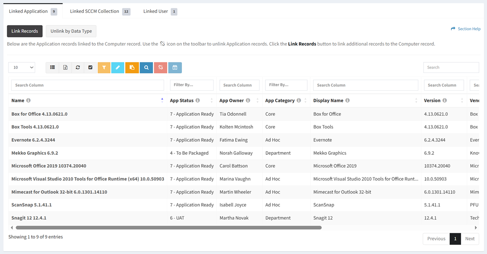Click the Unlink by Data Type button

71,31
